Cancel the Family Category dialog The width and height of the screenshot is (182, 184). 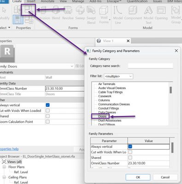click(165, 177)
